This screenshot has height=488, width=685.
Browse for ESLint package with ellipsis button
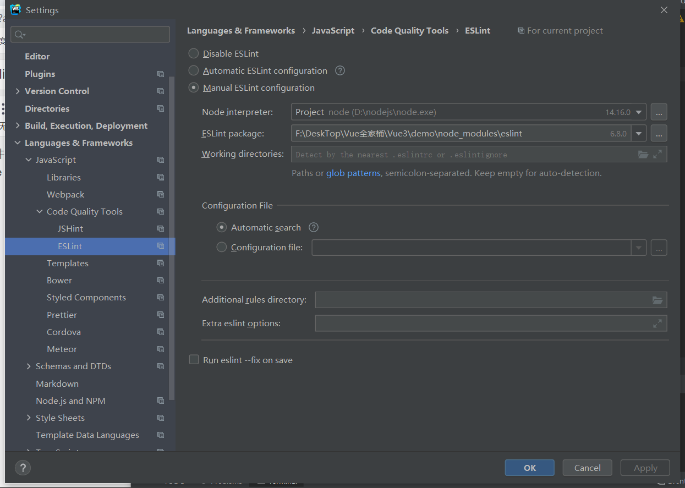tap(659, 133)
